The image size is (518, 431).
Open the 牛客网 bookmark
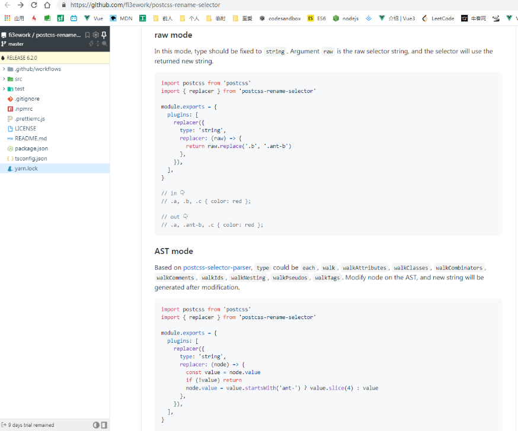click(x=474, y=18)
